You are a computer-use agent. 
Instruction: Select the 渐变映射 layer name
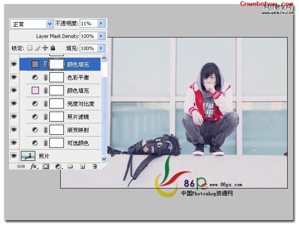78,130
